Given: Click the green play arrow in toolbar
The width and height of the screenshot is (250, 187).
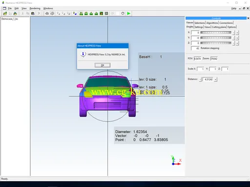Looking at the screenshot, I should click(x=128, y=14).
